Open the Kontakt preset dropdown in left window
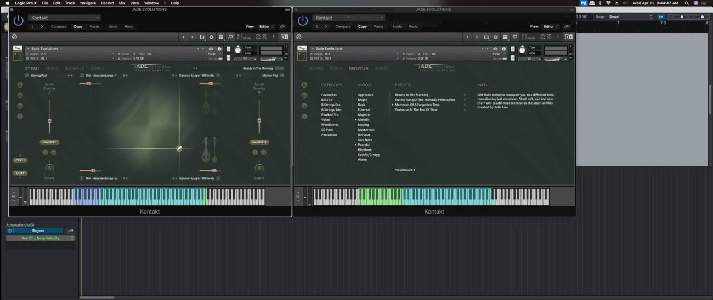 [x=64, y=18]
